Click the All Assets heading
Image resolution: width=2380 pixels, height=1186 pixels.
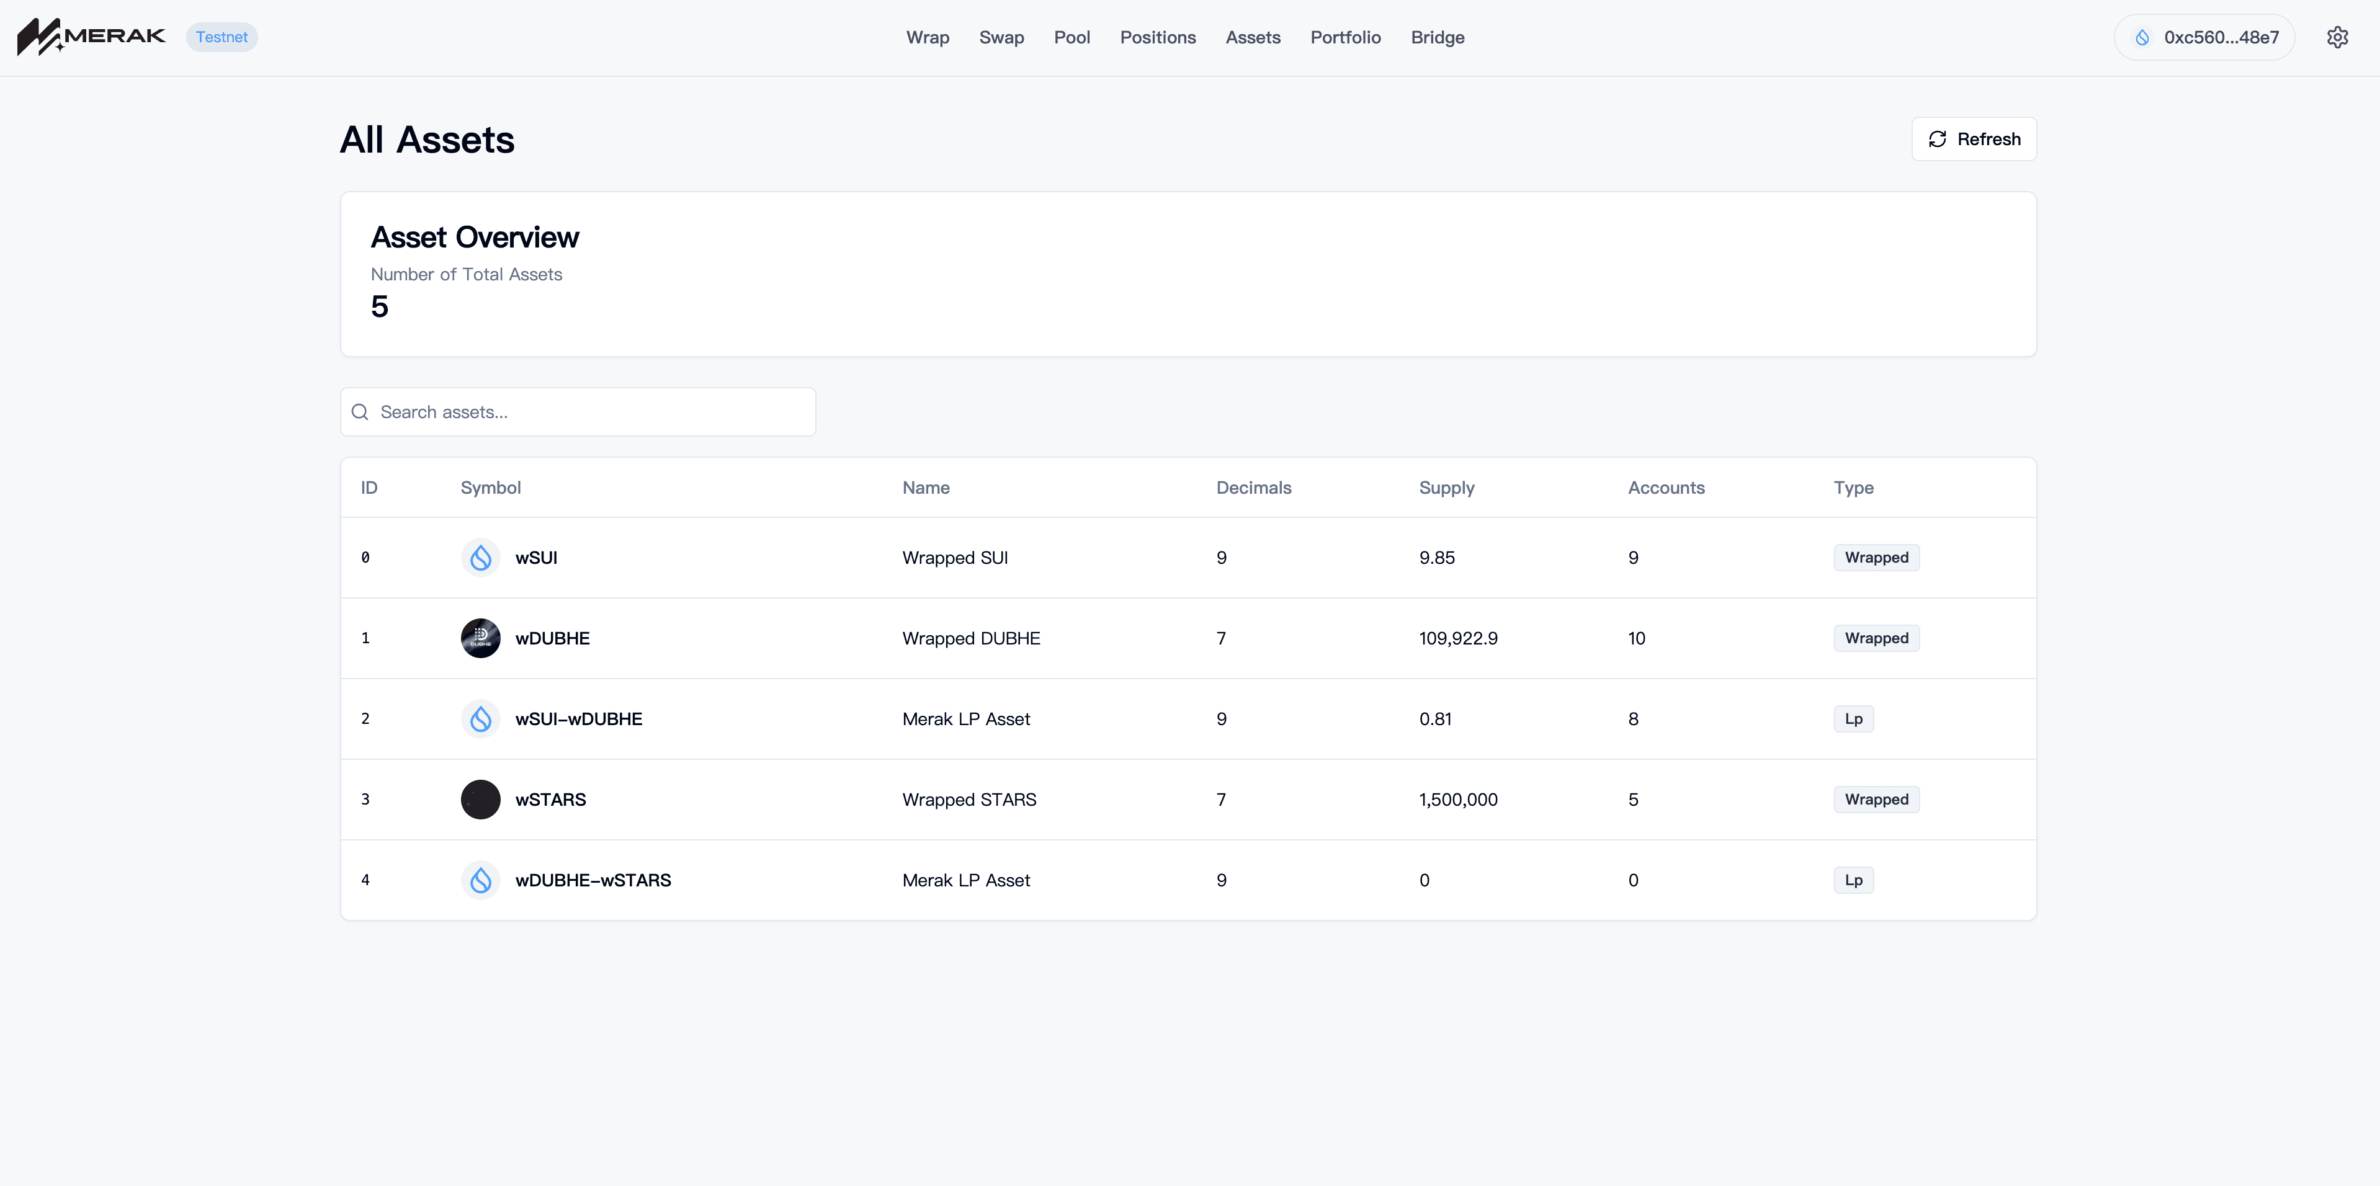427,140
